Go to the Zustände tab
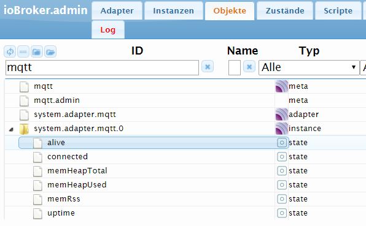Image resolution: width=366 pixels, height=226 pixels. pos(285,10)
